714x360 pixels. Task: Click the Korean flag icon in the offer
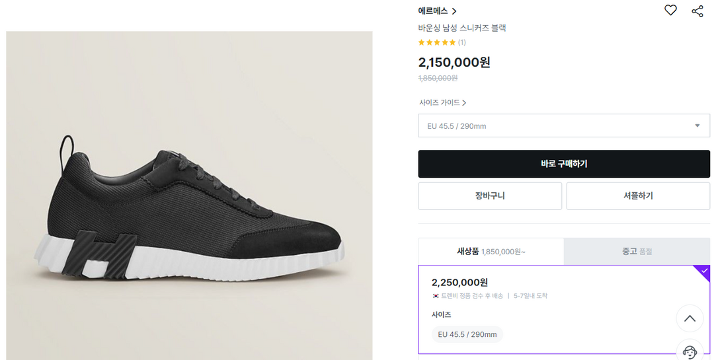(x=436, y=296)
